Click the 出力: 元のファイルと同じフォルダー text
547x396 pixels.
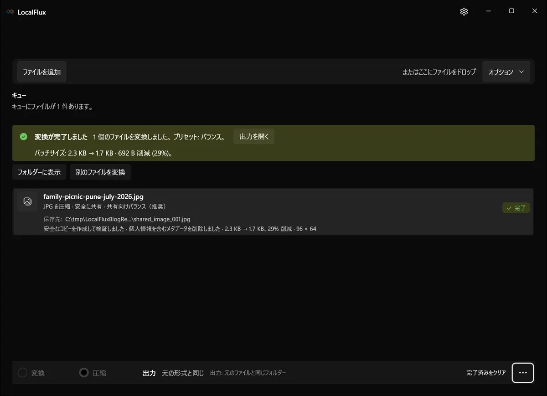[x=248, y=373]
